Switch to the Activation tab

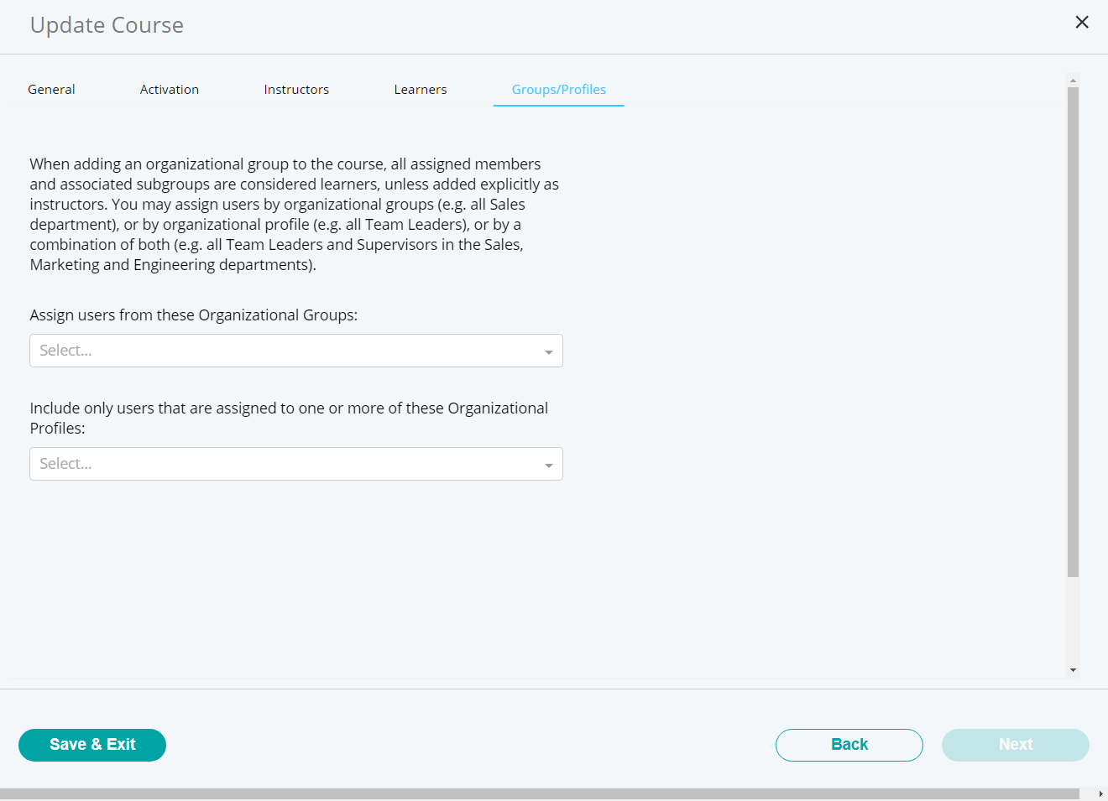(x=169, y=89)
